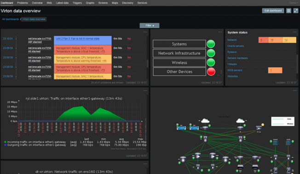Click the green Wireless status indicator
Viewport: 300px width, 174px height.
(211, 62)
